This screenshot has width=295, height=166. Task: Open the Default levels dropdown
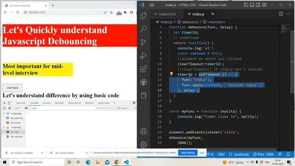coord(105,108)
